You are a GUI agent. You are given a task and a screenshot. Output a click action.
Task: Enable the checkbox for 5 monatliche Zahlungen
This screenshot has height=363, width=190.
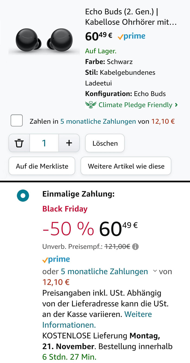(17, 120)
